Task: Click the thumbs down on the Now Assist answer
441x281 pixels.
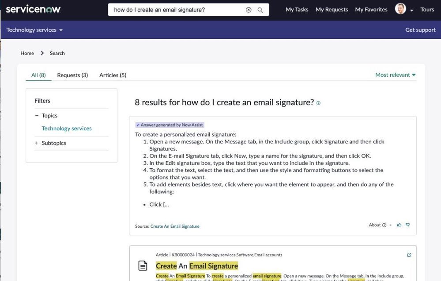Action: click(x=408, y=225)
